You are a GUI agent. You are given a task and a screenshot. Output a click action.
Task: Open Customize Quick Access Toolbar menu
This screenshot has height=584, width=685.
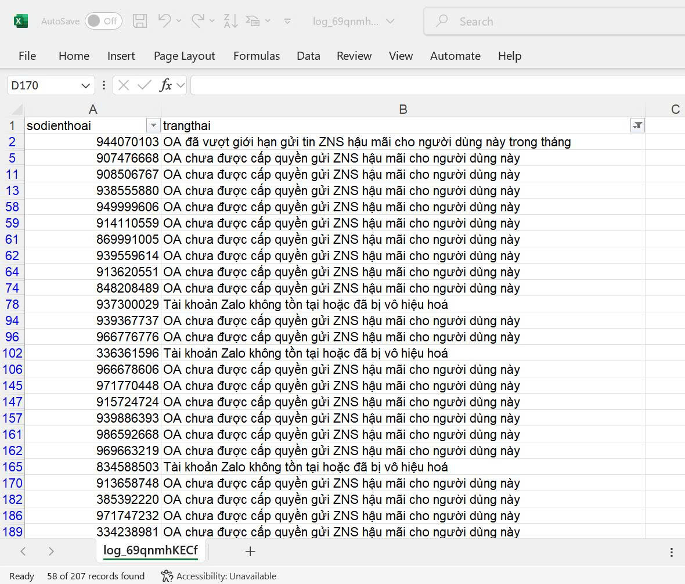[x=287, y=21]
